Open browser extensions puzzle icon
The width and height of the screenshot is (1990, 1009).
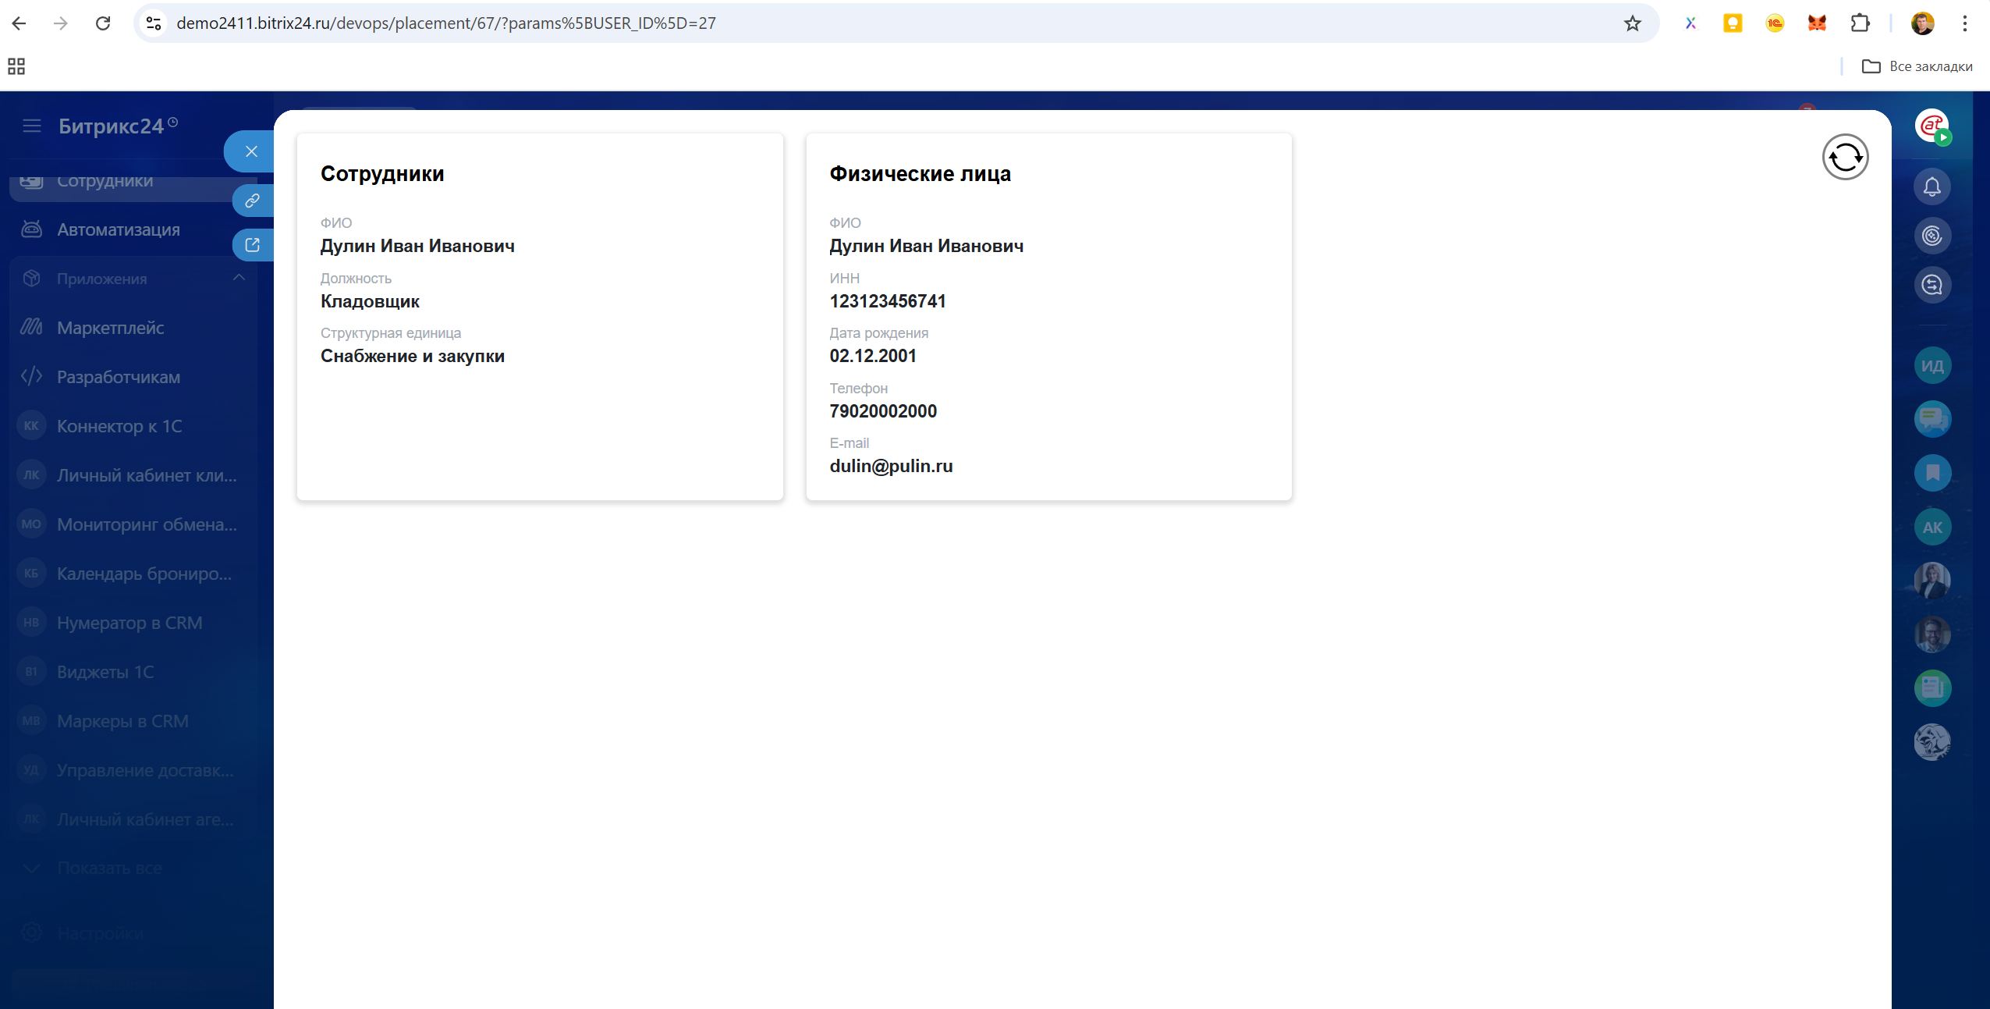click(1860, 23)
